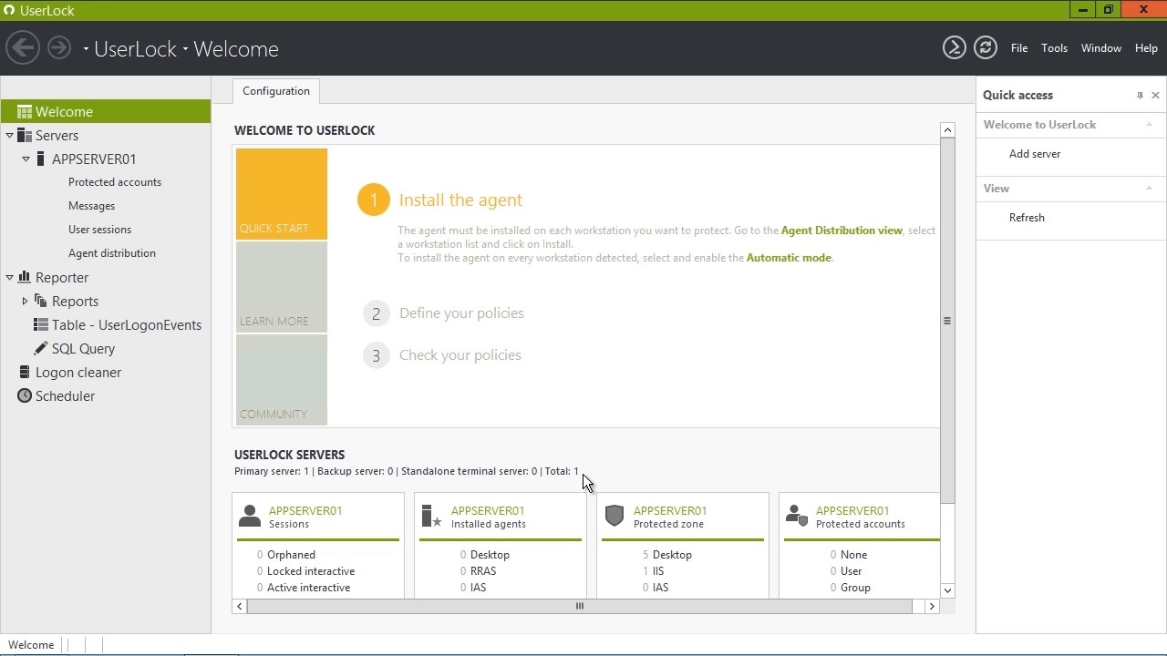The width and height of the screenshot is (1167, 656).
Task: Close the Quick access panel
Action: point(1155,96)
